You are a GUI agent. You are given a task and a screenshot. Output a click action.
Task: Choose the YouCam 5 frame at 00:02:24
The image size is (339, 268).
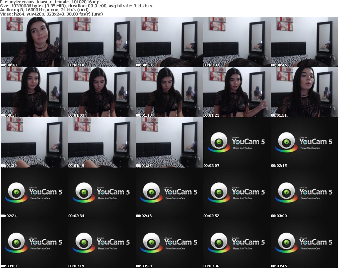tap(34, 193)
